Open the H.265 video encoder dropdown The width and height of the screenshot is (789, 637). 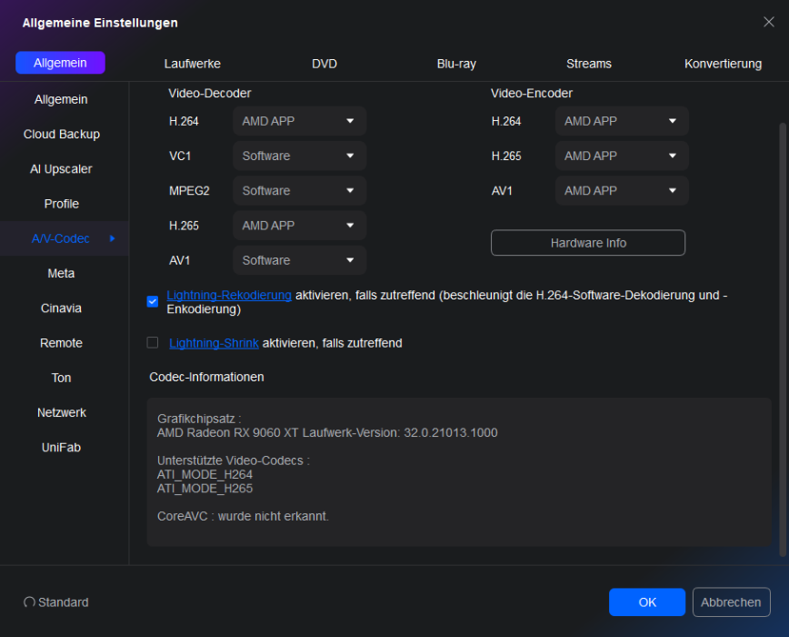(621, 156)
